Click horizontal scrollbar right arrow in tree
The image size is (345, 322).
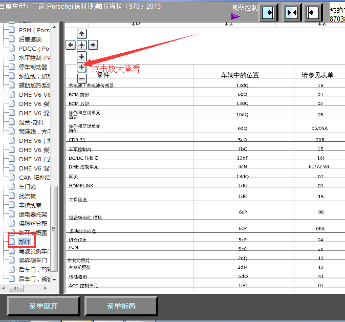(46, 288)
